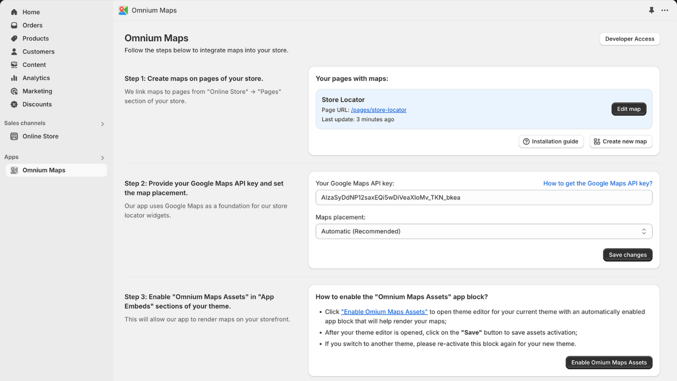
Task: Open the three-dot more options menu
Action: click(x=665, y=11)
